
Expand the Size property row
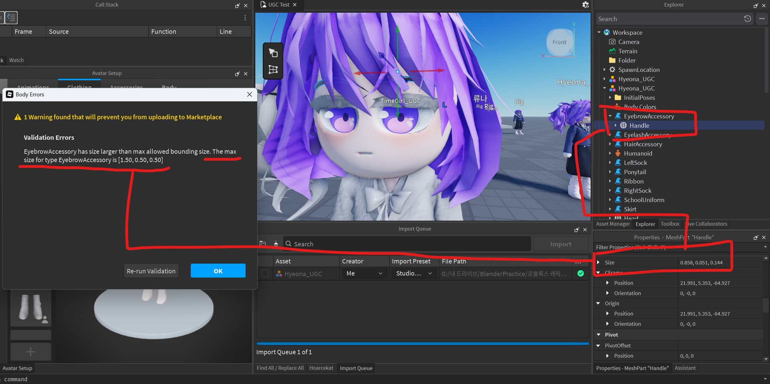598,262
